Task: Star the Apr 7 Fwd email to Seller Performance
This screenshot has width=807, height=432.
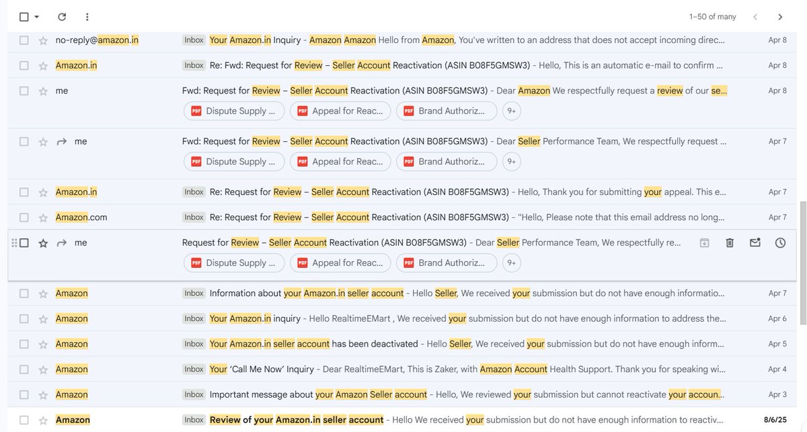Action: click(43, 142)
